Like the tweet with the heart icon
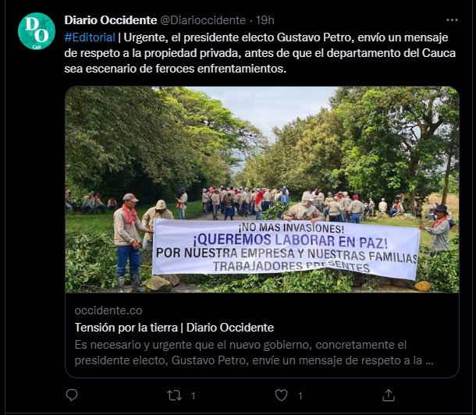This screenshot has width=476, height=415. click(x=281, y=395)
